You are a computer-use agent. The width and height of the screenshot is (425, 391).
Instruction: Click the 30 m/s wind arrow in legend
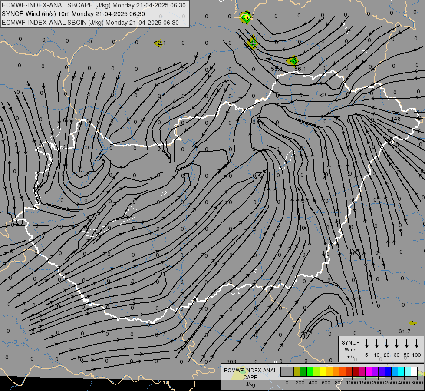pyautogui.click(x=396, y=344)
